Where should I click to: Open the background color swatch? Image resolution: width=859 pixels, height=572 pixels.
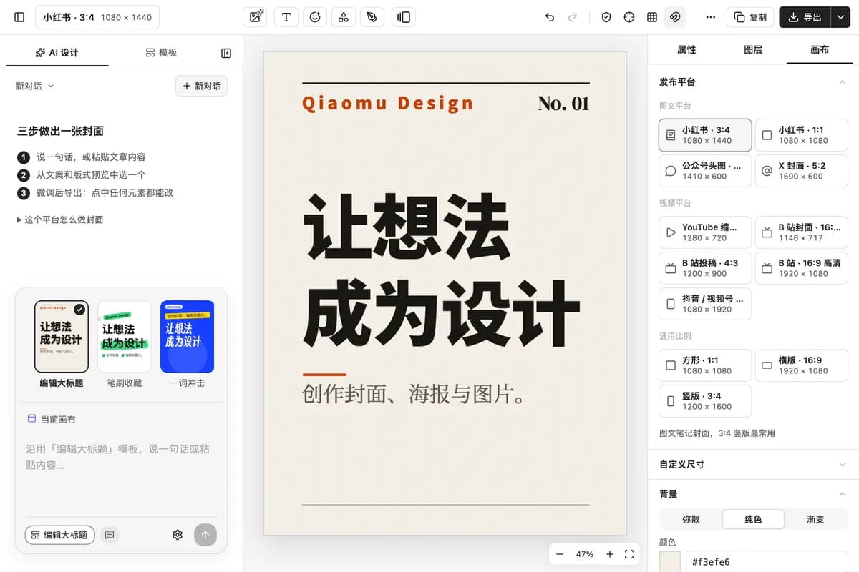670,561
